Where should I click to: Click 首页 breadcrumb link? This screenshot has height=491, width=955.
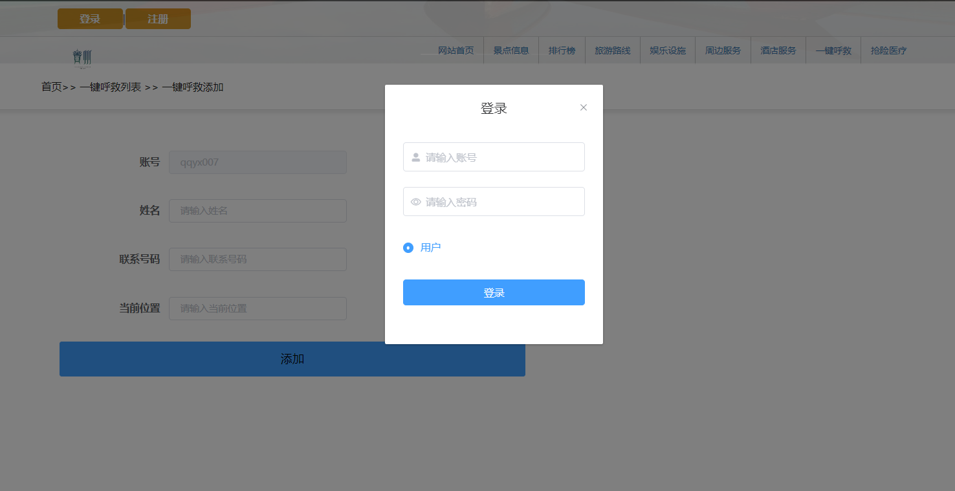click(x=52, y=87)
